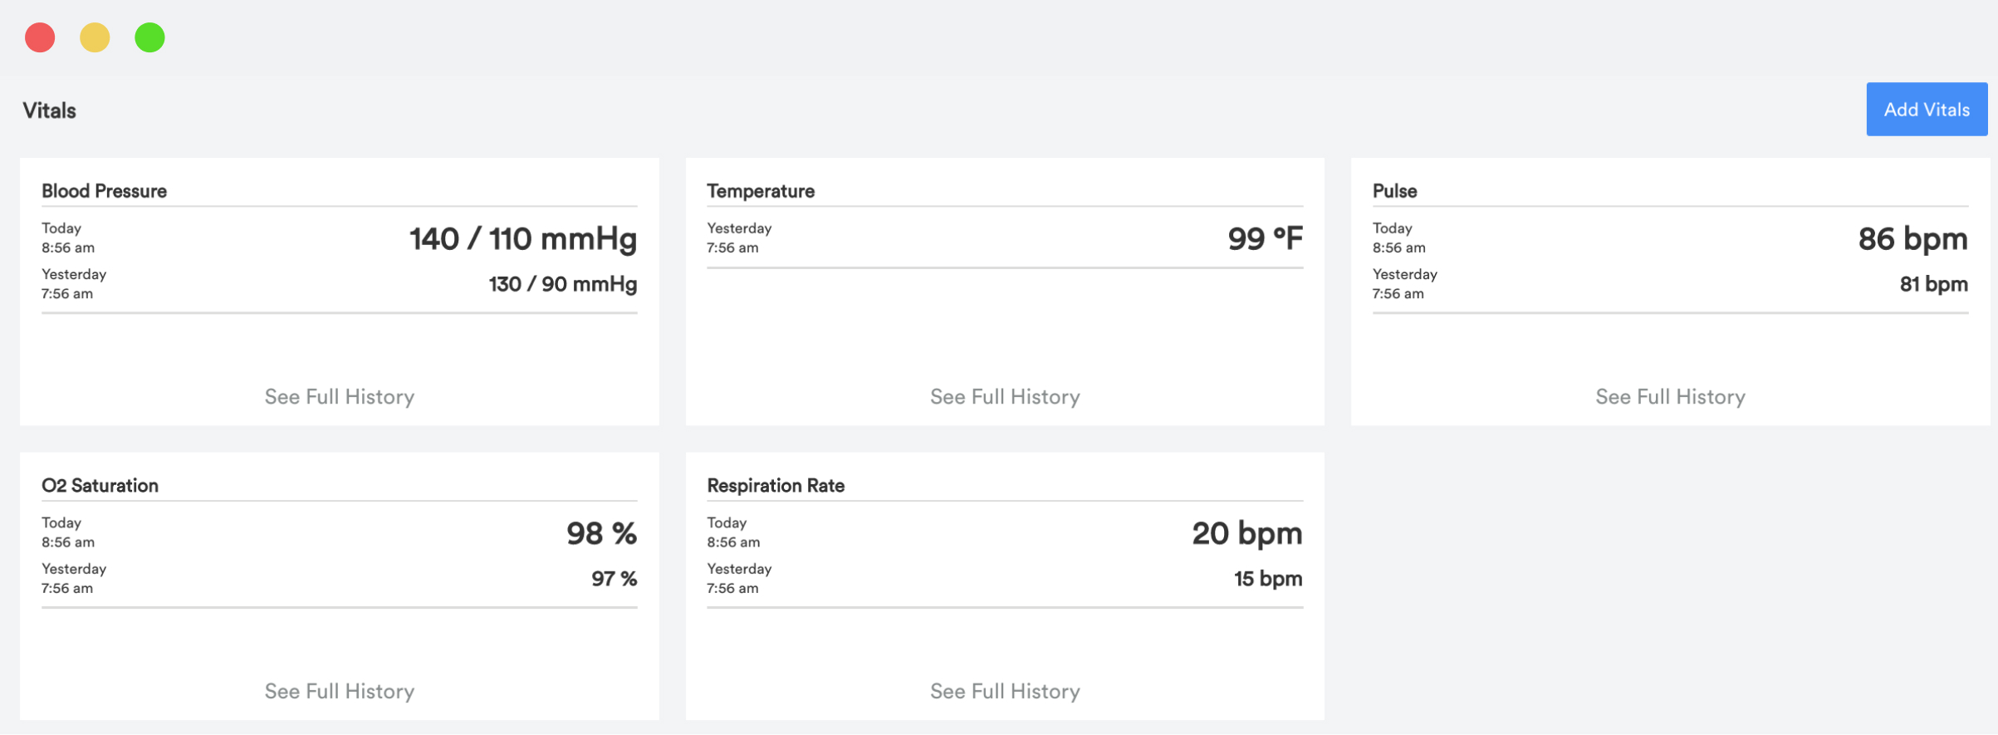Click the yellow minimize window button
1998x735 pixels.
click(95, 37)
